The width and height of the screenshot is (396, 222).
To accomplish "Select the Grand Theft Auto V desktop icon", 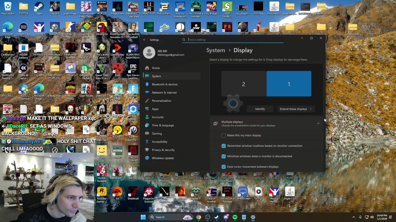I will [x=102, y=72].
